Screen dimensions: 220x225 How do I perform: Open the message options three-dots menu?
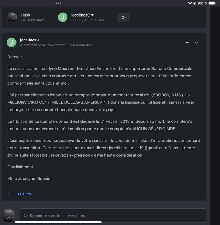[188, 42]
